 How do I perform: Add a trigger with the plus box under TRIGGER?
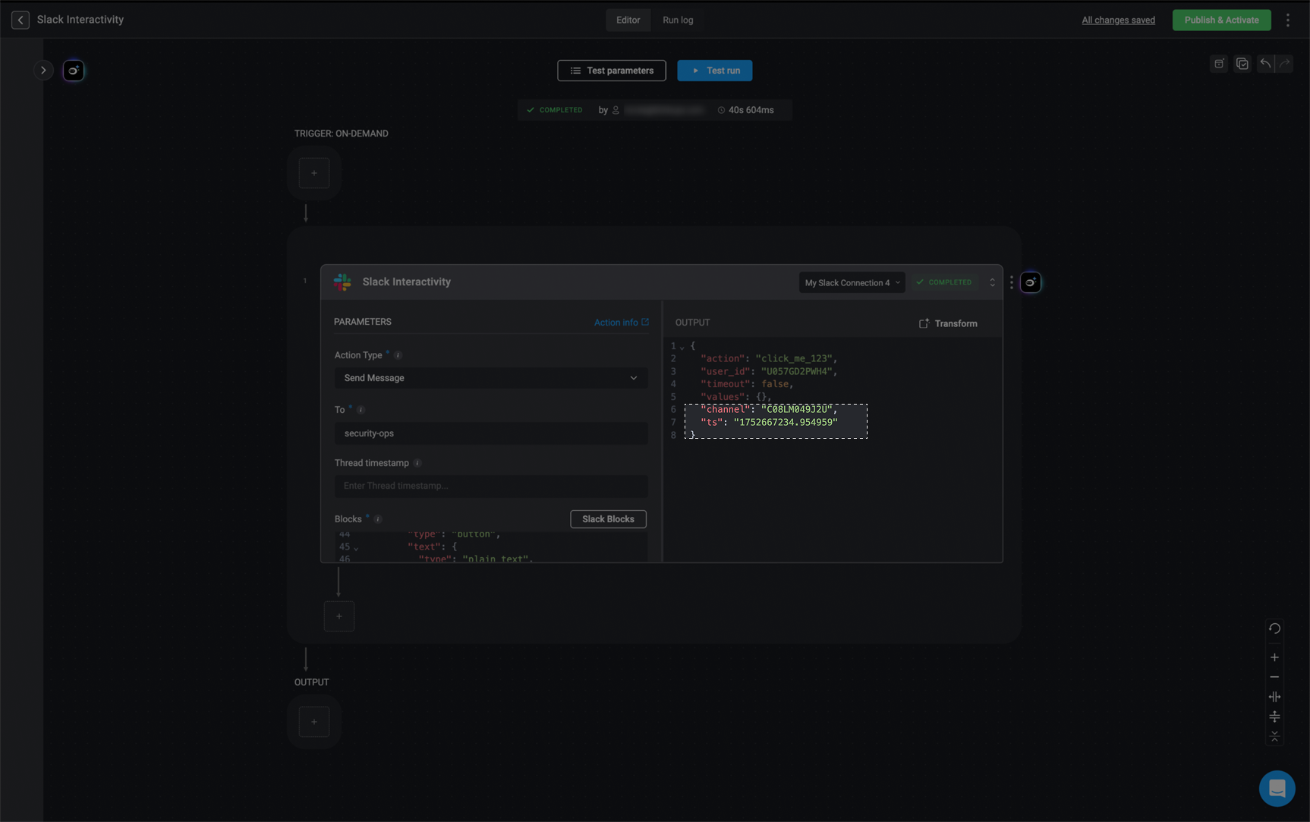click(314, 173)
